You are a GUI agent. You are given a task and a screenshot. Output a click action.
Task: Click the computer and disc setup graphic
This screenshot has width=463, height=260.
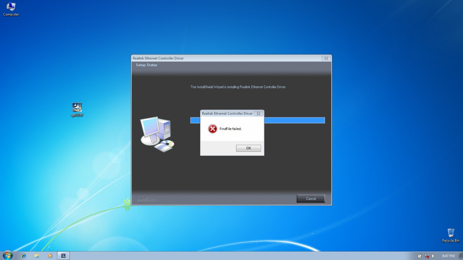pyautogui.click(x=157, y=134)
